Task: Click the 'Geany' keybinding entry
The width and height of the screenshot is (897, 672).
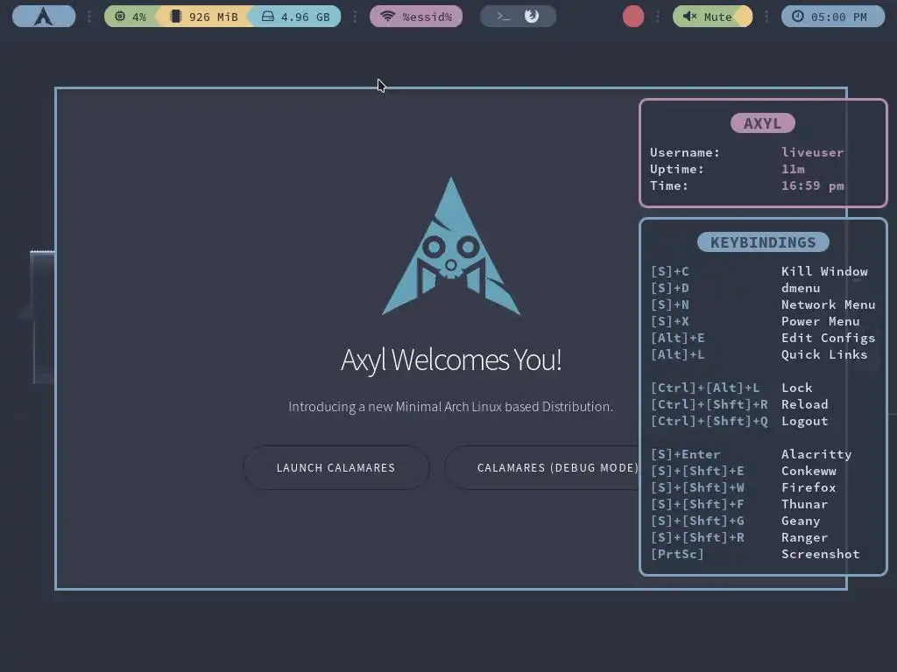Action: (x=801, y=521)
